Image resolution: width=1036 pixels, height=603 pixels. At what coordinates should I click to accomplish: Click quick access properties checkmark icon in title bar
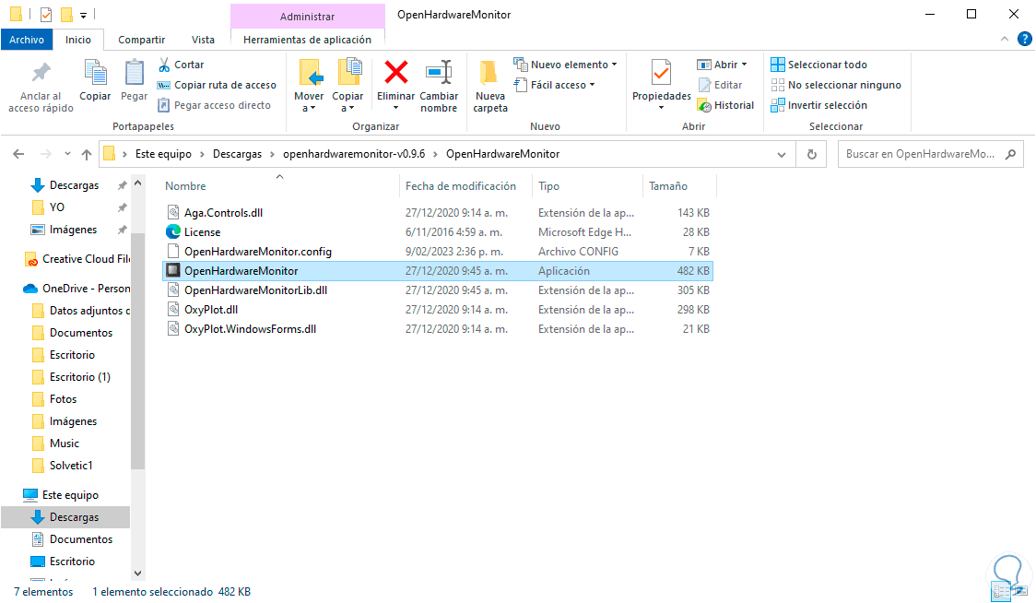coord(45,14)
